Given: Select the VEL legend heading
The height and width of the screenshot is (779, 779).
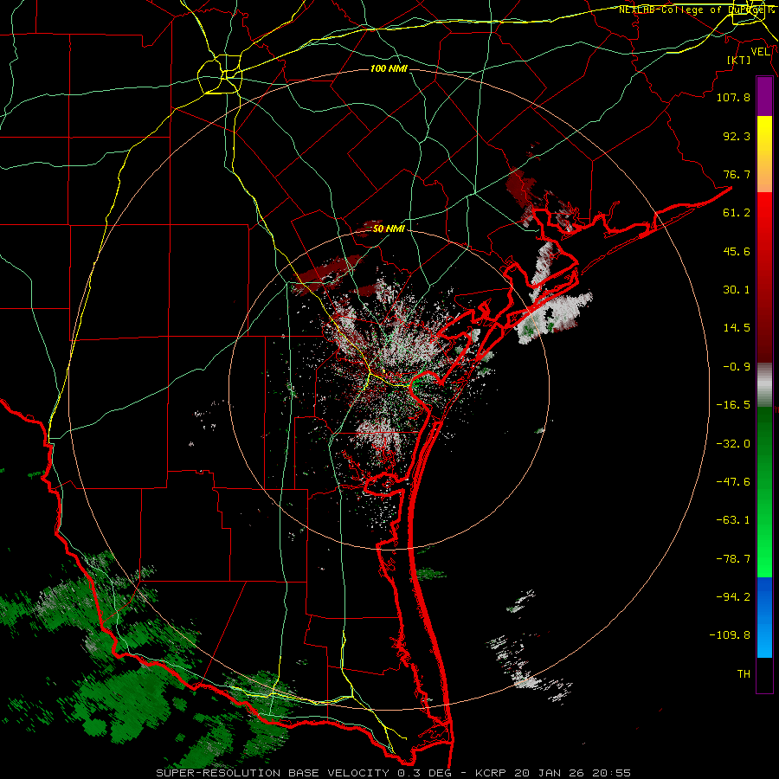Looking at the screenshot, I should point(761,52).
